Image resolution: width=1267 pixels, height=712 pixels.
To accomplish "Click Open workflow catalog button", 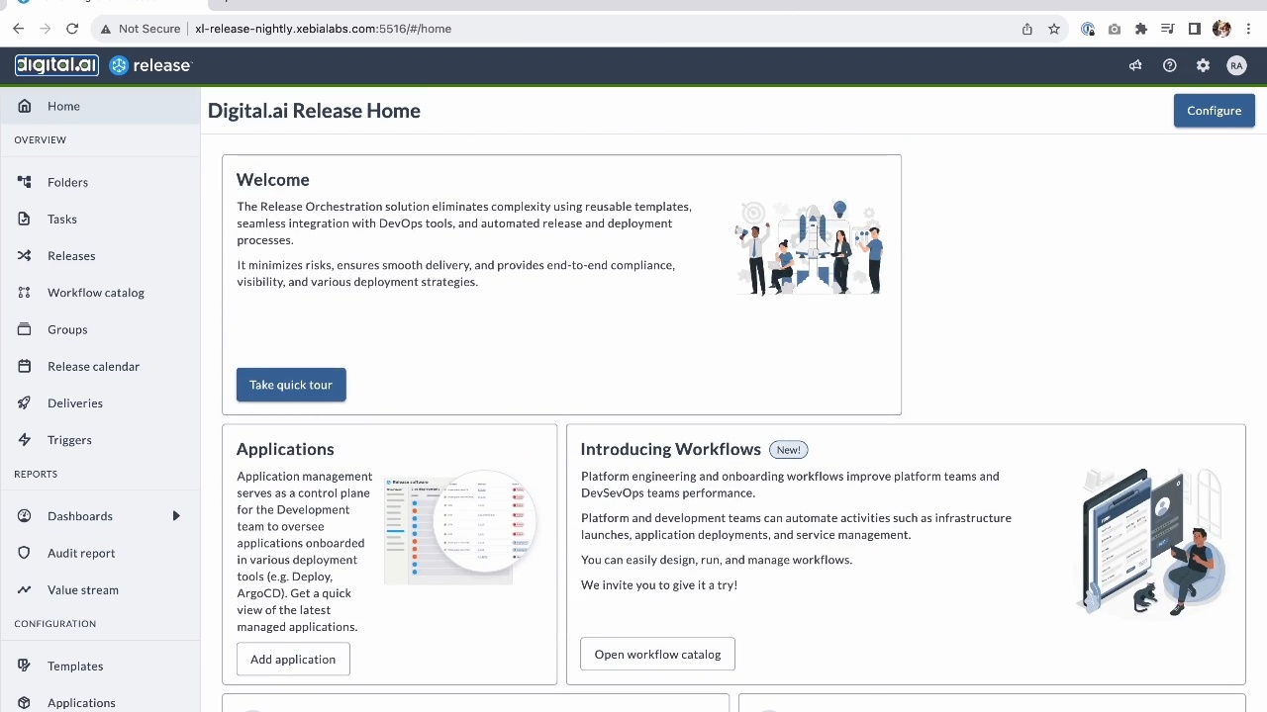I will [657, 655].
